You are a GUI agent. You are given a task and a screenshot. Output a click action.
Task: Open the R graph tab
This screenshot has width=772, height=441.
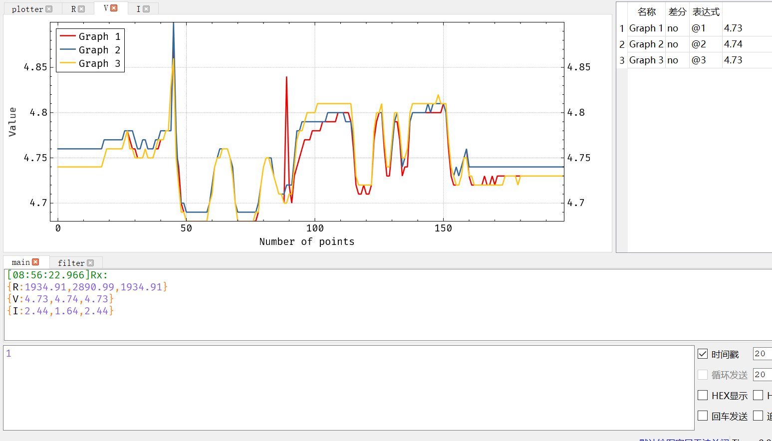click(73, 9)
